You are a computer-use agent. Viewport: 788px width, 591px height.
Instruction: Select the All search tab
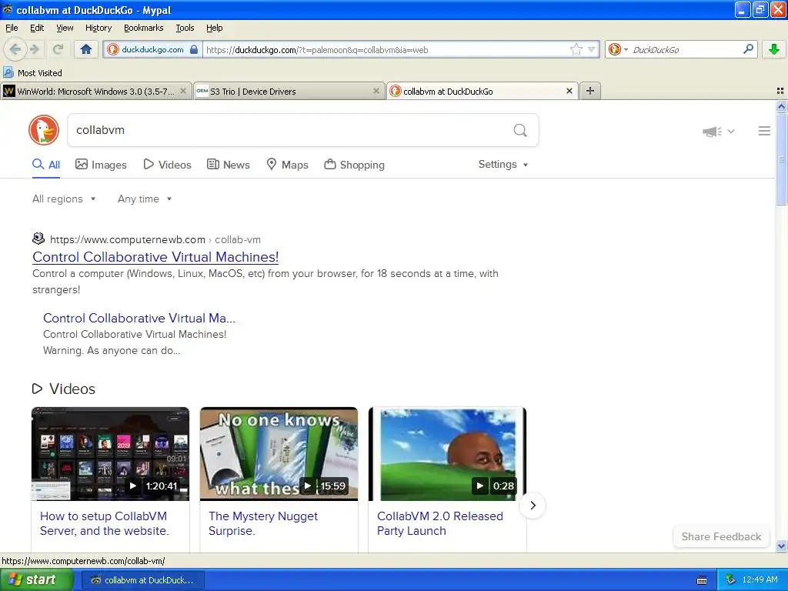(46, 165)
